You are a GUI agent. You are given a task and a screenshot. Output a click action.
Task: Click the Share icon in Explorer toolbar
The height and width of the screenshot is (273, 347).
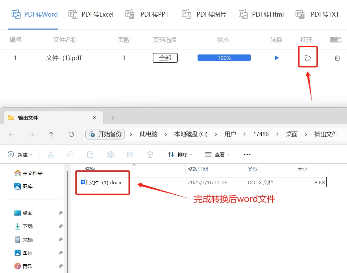point(130,154)
